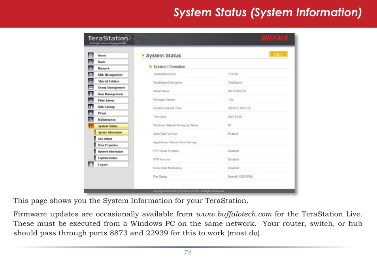Click the Print Server icon
Image resolution: width=377 pixels, height=261 pixels.
point(90,100)
